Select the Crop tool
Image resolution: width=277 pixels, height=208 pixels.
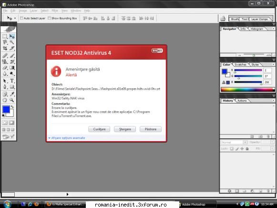pyautogui.click(x=5, y=48)
